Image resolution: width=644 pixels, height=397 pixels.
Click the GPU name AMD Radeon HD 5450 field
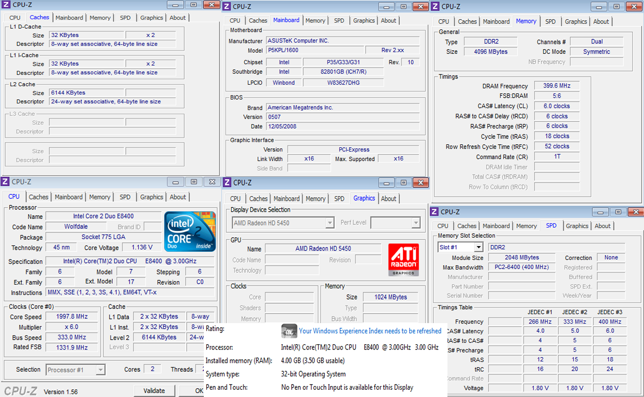point(323,249)
